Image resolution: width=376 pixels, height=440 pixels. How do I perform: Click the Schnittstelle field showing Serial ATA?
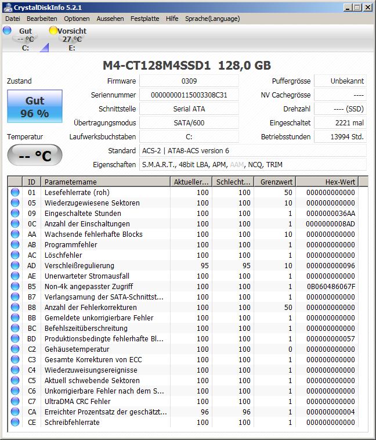click(189, 109)
